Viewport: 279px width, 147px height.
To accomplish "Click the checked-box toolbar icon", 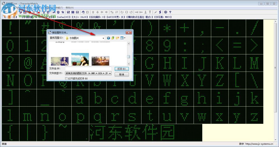I will [x=68, y=12].
